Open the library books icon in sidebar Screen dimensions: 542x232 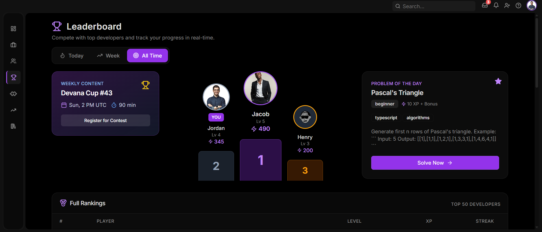[x=13, y=126]
